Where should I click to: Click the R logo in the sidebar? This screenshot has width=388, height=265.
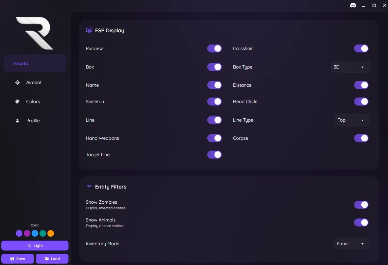click(x=35, y=33)
